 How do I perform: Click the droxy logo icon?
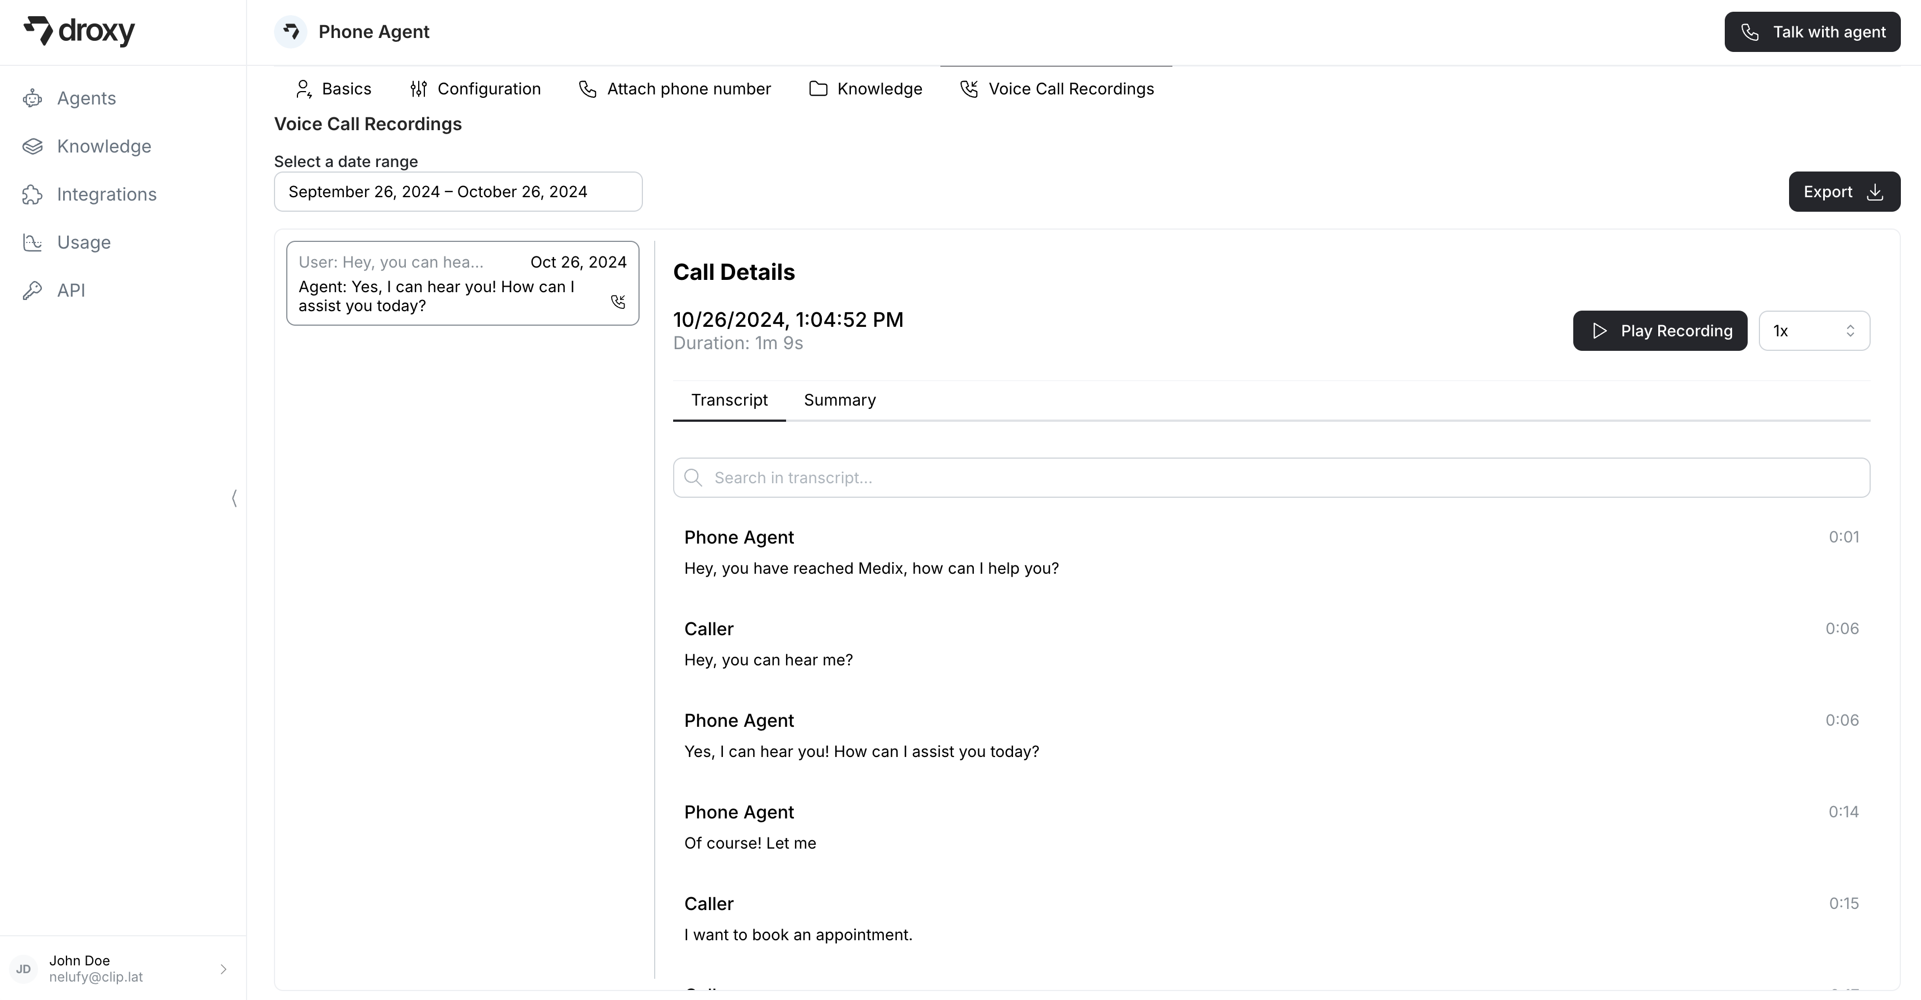[x=38, y=31]
